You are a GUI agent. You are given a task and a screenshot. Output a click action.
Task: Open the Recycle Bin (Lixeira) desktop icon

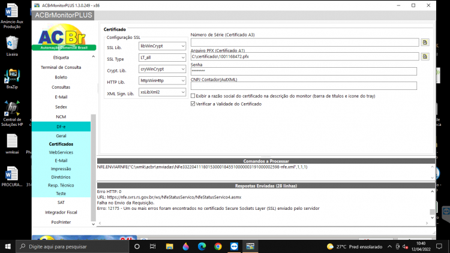[x=12, y=46]
